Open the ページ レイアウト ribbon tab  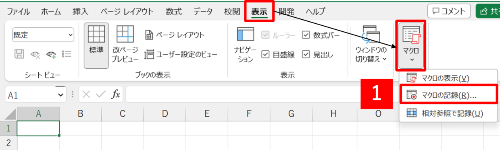tap(127, 12)
